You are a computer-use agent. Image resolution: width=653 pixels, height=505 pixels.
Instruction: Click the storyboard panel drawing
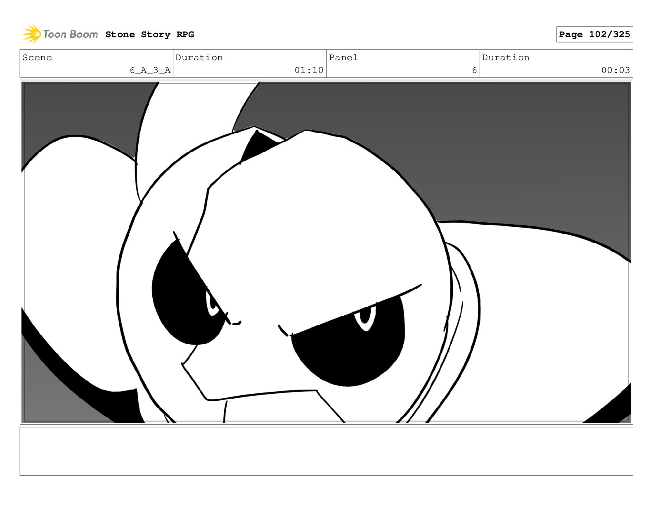click(326, 252)
